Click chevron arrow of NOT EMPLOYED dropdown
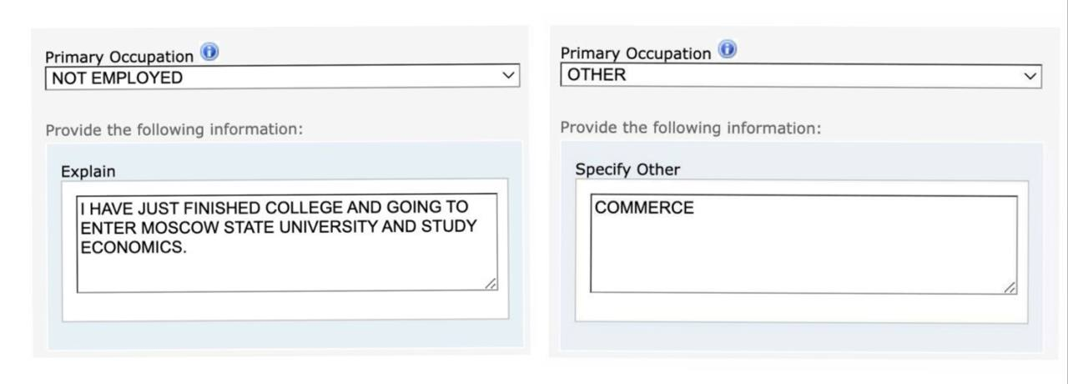 [507, 77]
